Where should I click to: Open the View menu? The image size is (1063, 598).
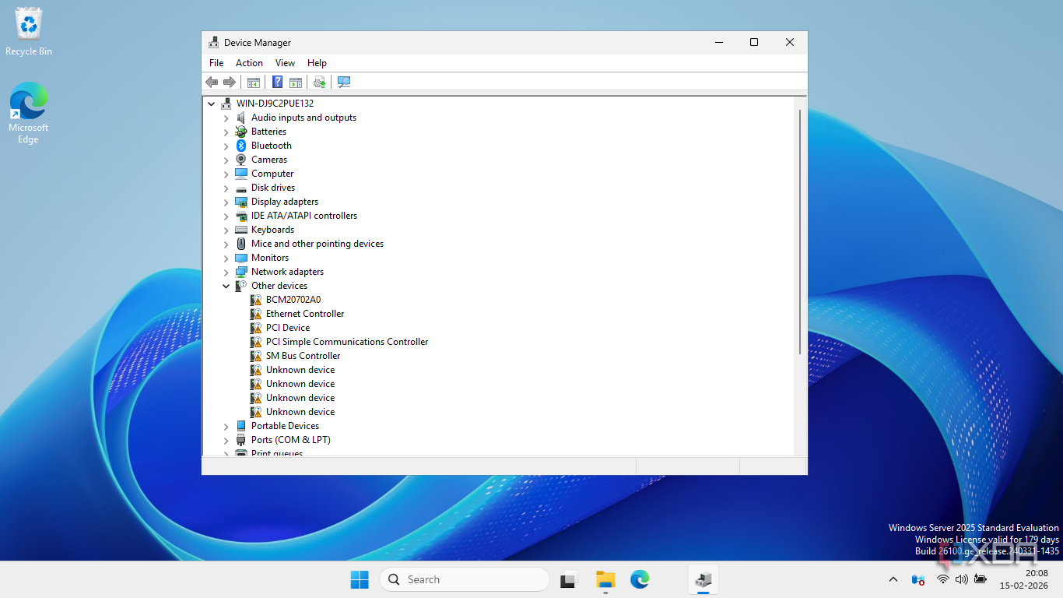tap(285, 63)
